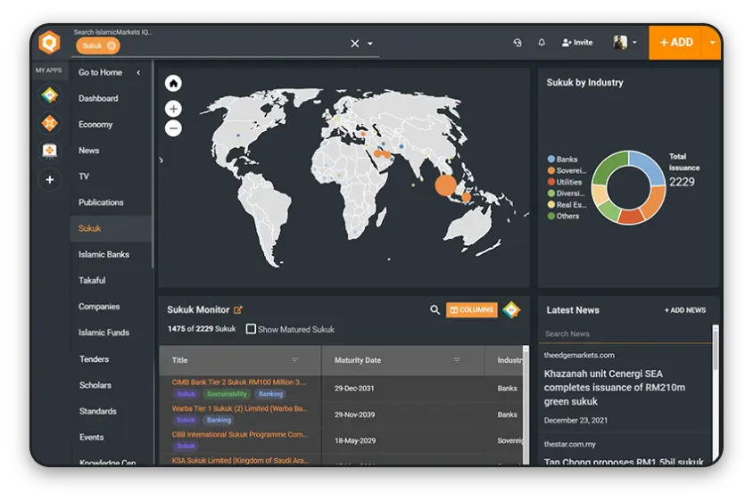Open the notifications bell
This screenshot has width=753, height=501.
coord(542,43)
